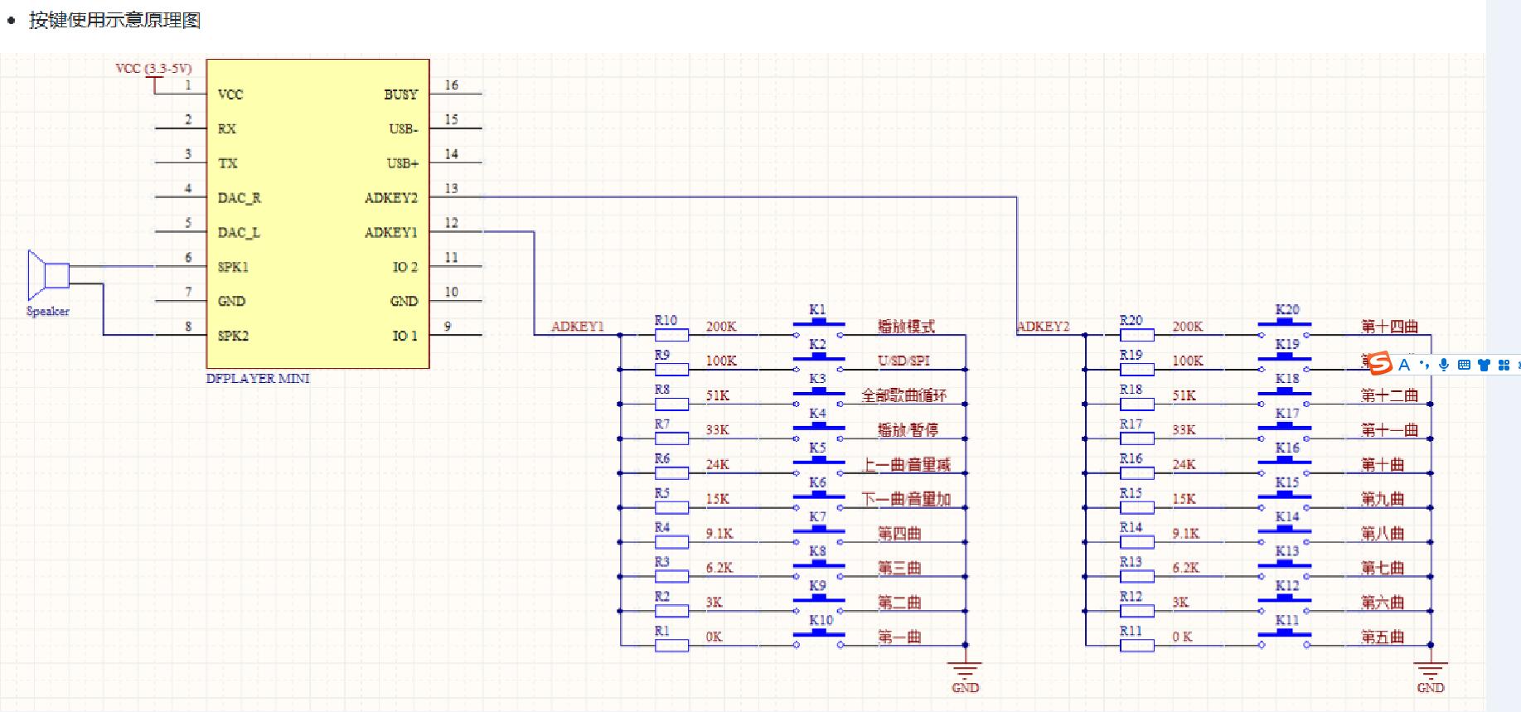Click the 'U/SD/SPI' label beside K2
1521x712 pixels.
coord(904,361)
